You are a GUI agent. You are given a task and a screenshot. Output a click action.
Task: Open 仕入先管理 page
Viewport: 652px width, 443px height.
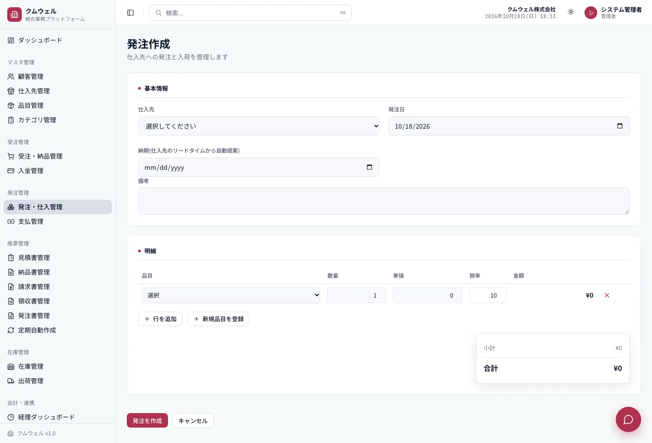tap(58, 91)
